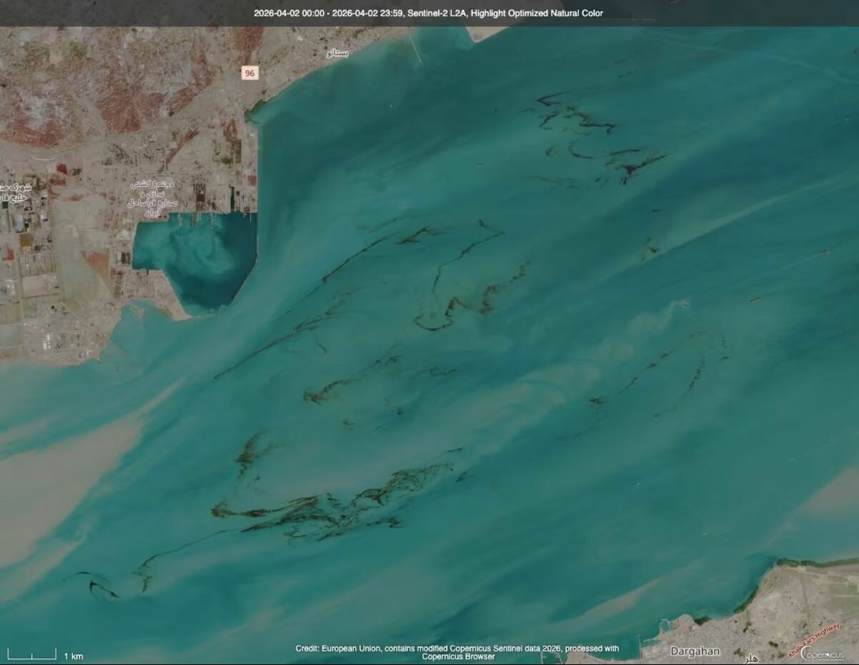Click the thin pier extending from the top coast
The height and width of the screenshot is (665, 859).
tap(415, 46)
